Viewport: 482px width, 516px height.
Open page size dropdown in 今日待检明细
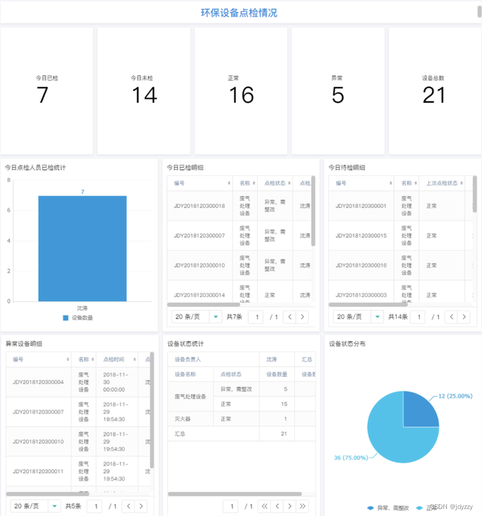click(359, 317)
